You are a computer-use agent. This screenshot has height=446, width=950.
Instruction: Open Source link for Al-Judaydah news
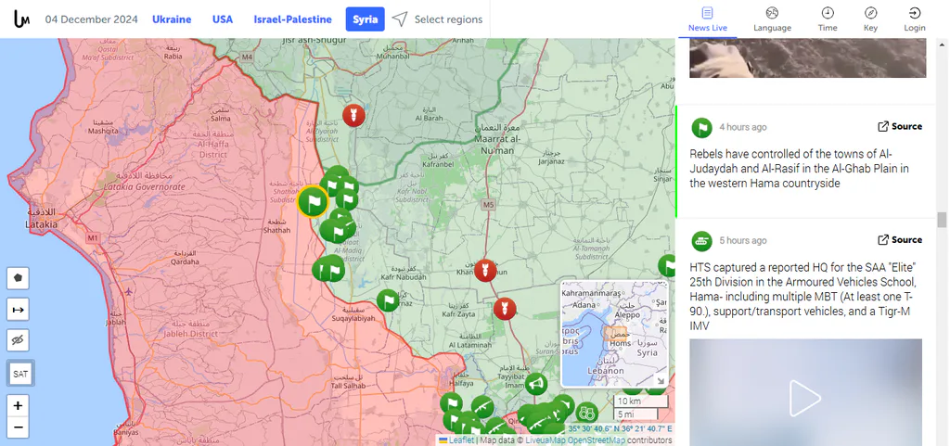click(900, 126)
